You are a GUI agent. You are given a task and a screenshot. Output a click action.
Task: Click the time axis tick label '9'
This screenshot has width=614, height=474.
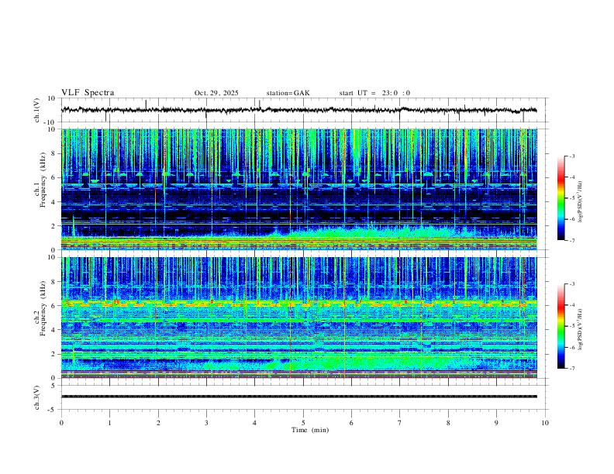[x=496, y=423]
